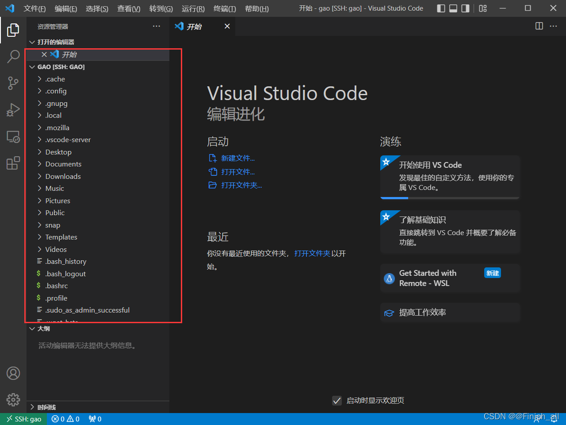Open the Accounts menu icon
Image resolution: width=566 pixels, height=425 pixels.
[x=13, y=373]
